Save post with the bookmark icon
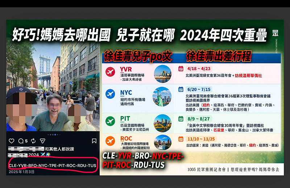This screenshot has width=290, height=188. click(94, 141)
